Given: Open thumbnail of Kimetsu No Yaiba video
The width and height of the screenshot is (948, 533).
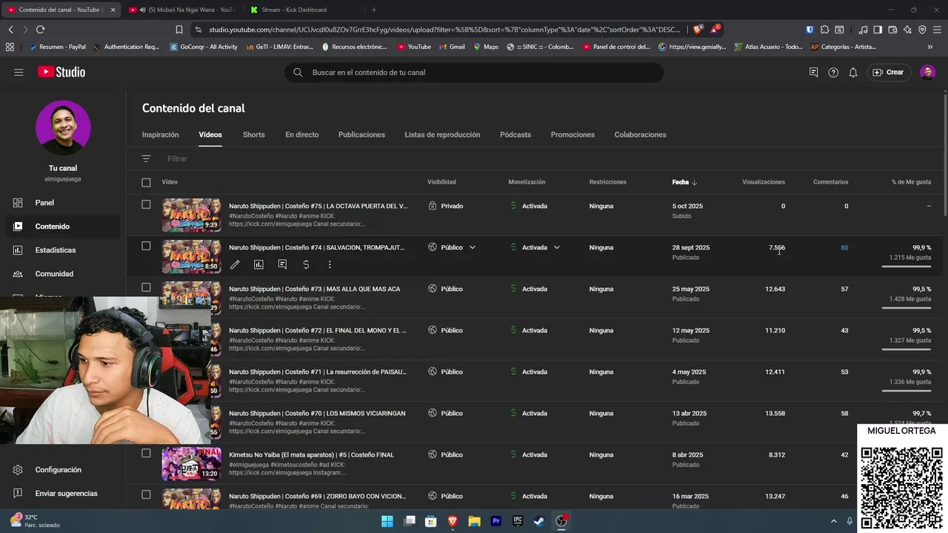Looking at the screenshot, I should (191, 463).
